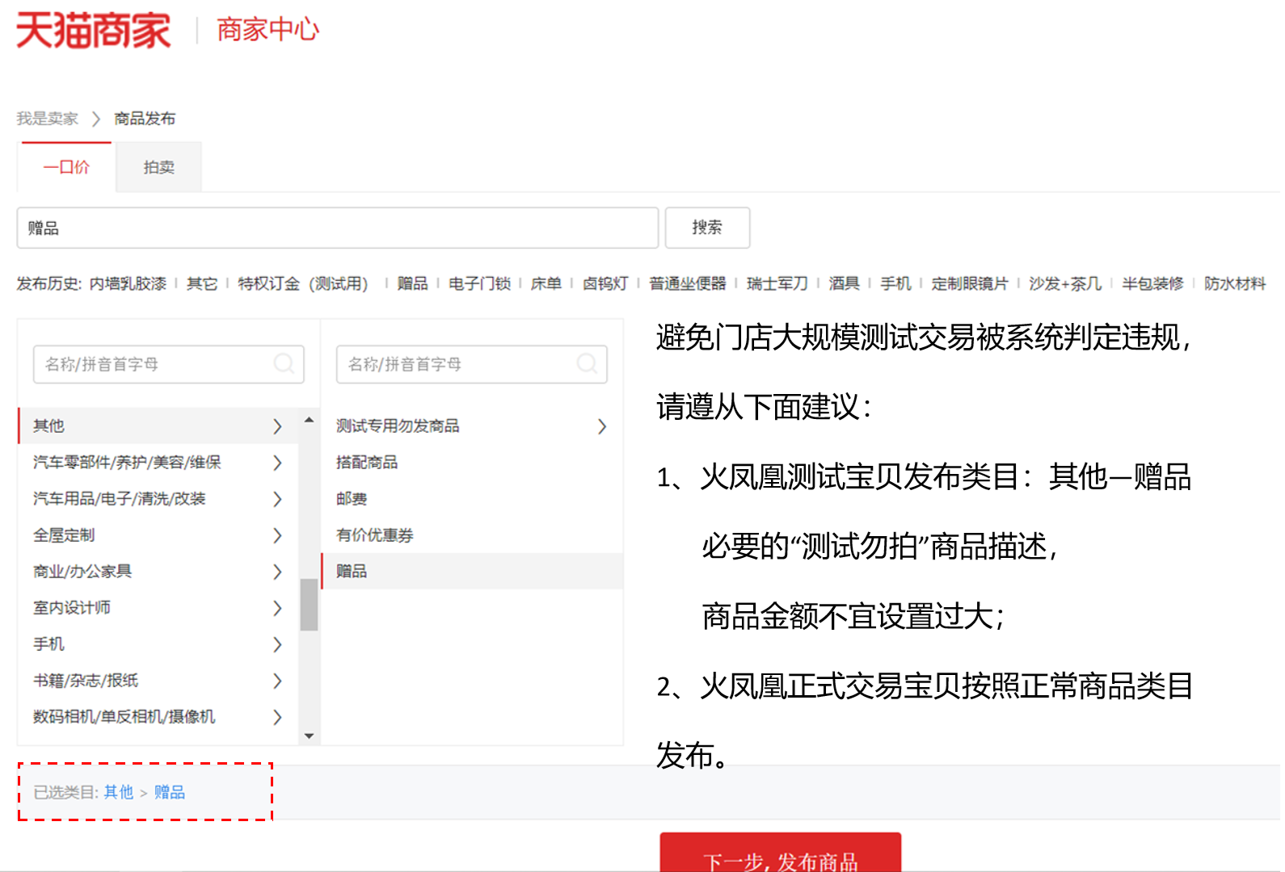
Task: Click the first column name filter field
Action: [168, 364]
